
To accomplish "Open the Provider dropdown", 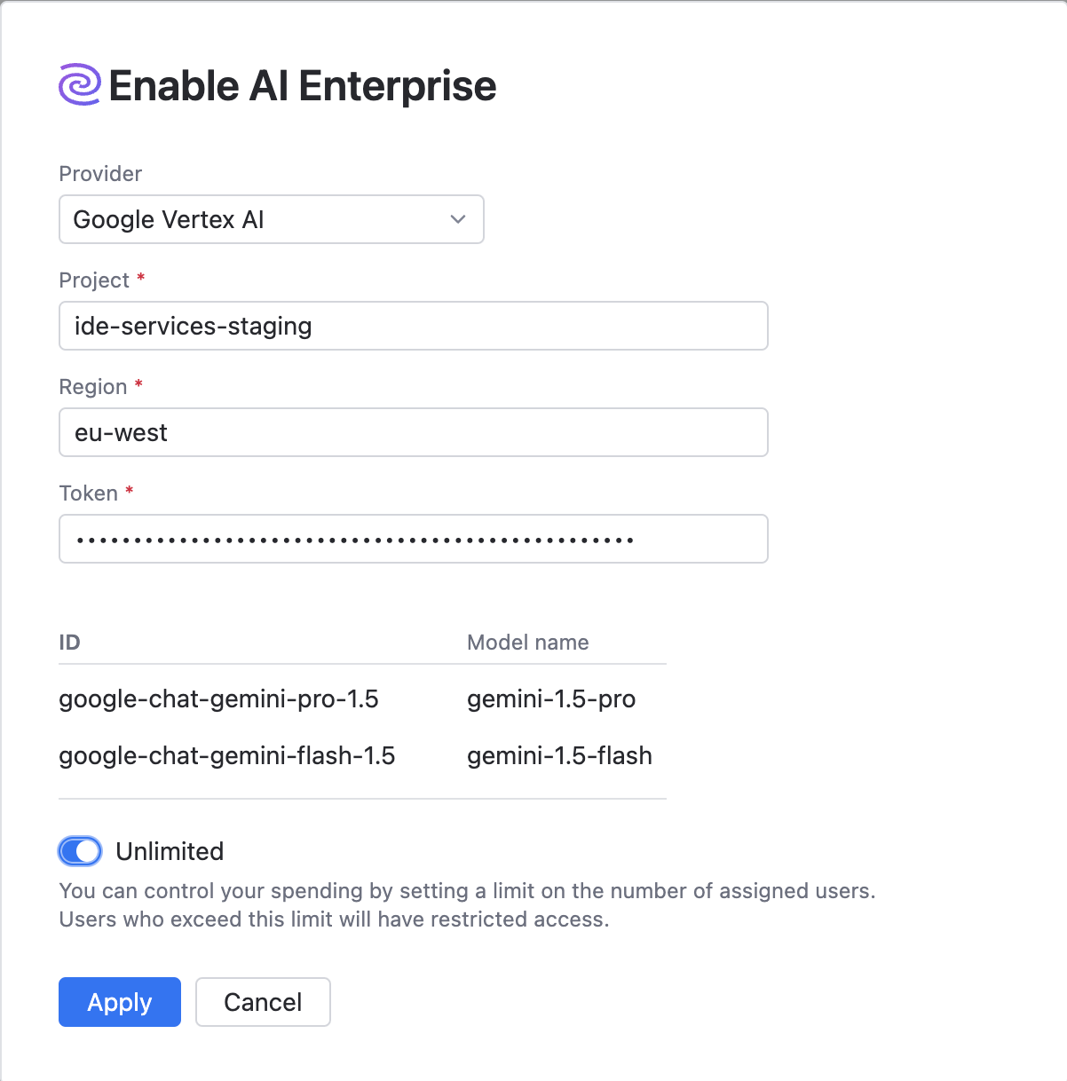I will 271,219.
